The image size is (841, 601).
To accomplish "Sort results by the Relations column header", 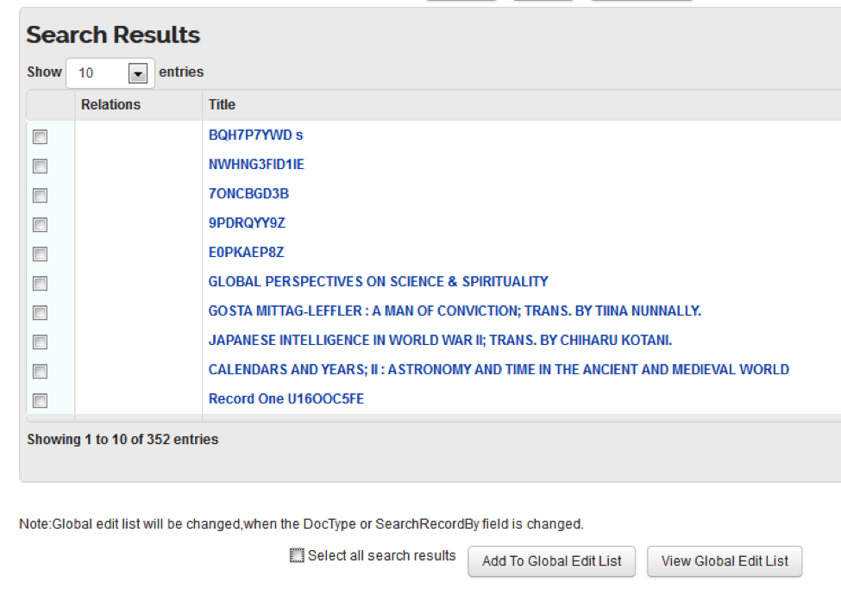I will pos(110,104).
